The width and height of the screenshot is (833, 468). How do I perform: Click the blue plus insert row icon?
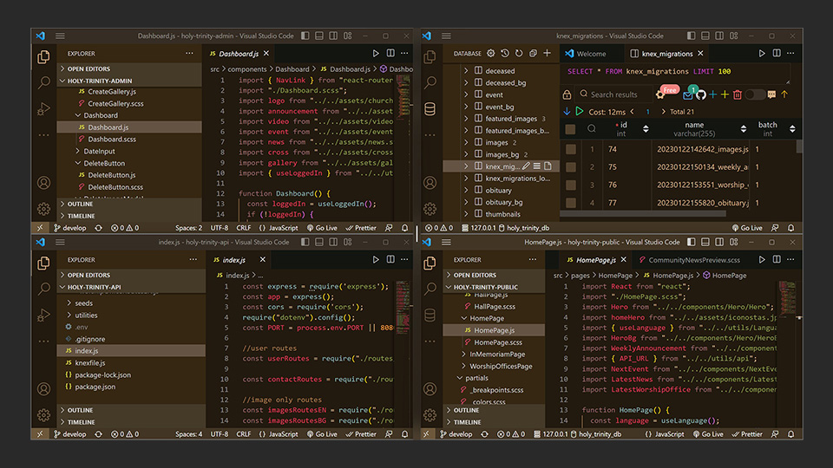pyautogui.click(x=712, y=94)
